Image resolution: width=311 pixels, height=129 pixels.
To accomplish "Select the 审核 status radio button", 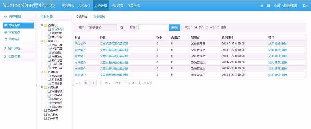I will tap(207, 28).
